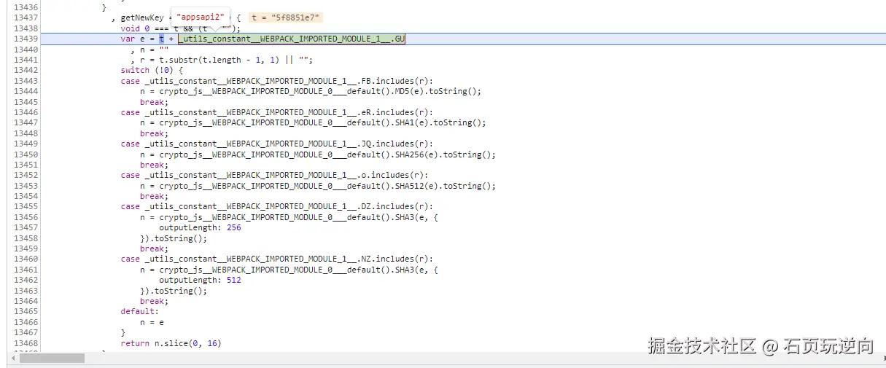Click line number 13461 in the gutter
This screenshot has width=886, height=368.
26,269
